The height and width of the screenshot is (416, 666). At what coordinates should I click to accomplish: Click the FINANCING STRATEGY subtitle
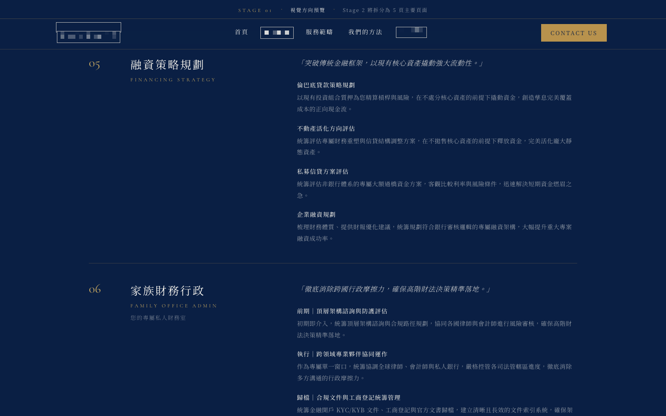click(x=173, y=80)
